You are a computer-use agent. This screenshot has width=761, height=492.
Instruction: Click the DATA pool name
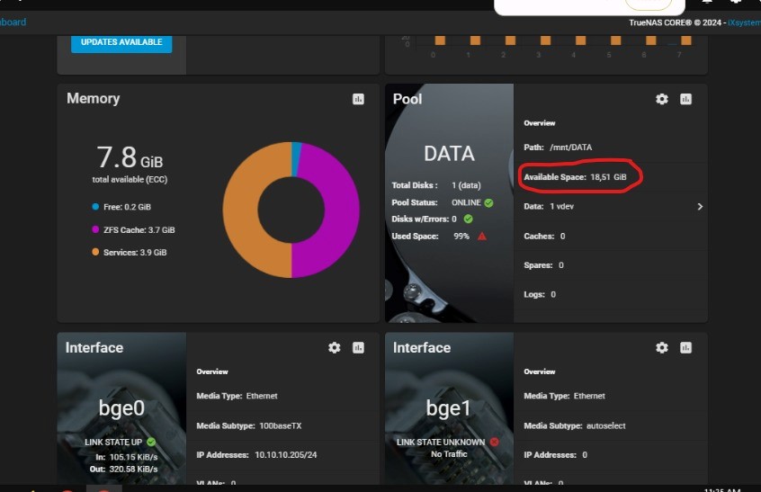pyautogui.click(x=449, y=154)
